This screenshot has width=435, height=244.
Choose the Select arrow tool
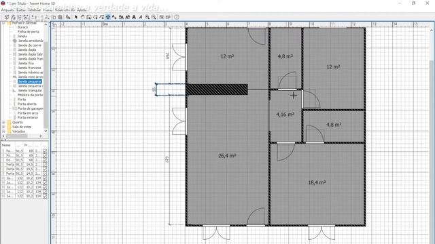(x=76, y=17)
